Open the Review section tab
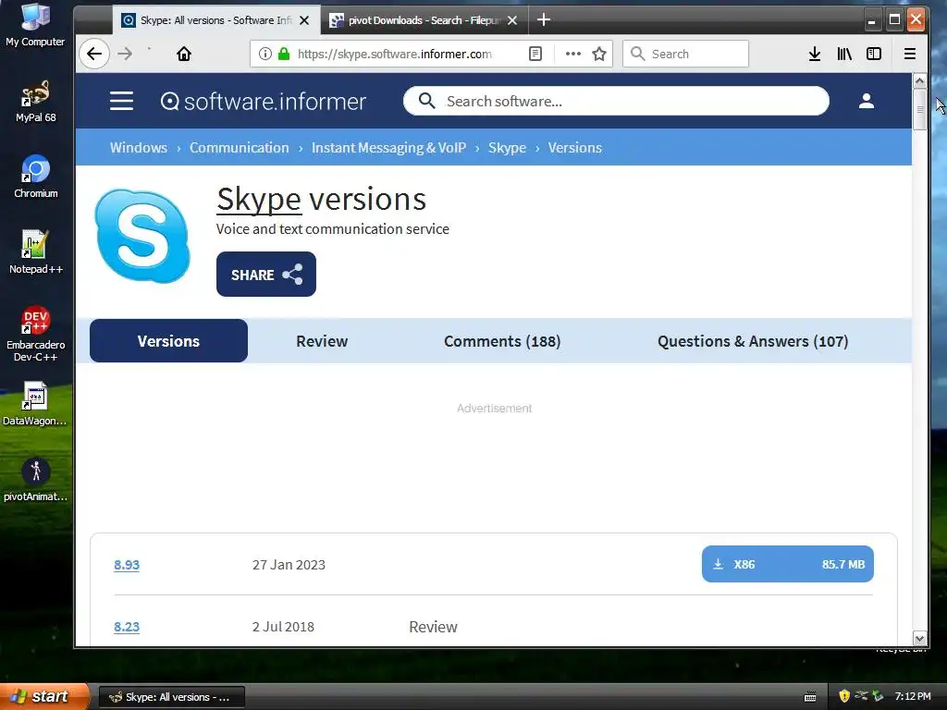947x710 pixels. pyautogui.click(x=322, y=341)
